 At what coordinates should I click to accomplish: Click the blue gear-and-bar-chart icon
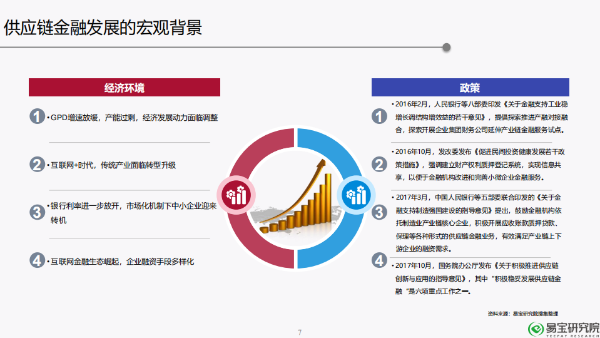point(356,195)
